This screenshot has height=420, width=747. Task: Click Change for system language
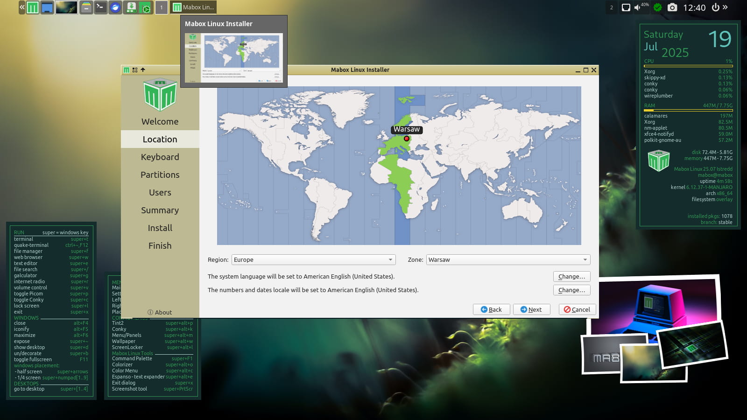(x=572, y=277)
